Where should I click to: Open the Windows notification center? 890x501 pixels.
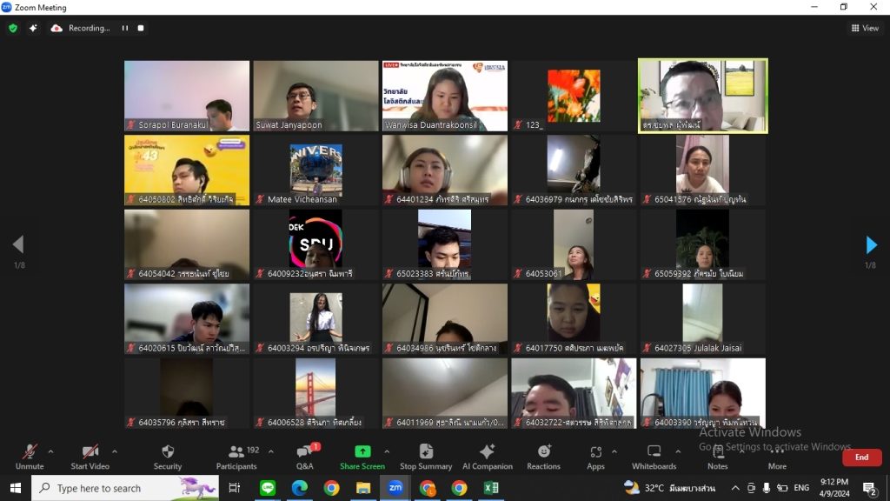869,488
